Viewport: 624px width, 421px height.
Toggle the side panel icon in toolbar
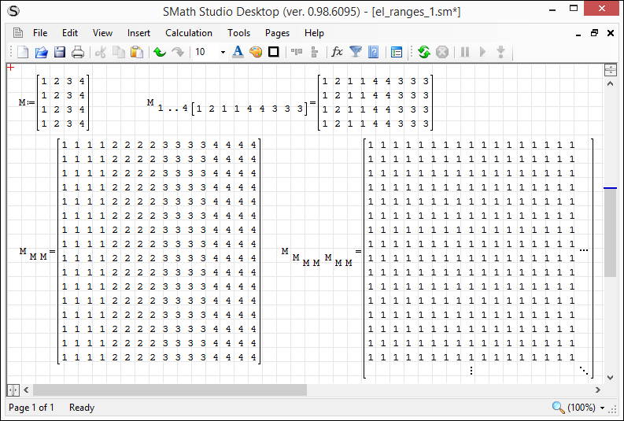[x=396, y=52]
